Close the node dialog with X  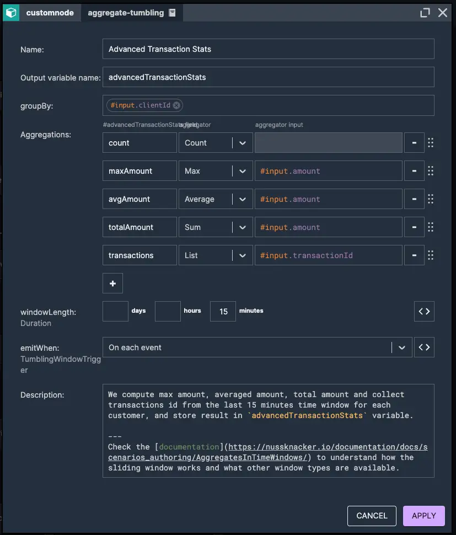pos(443,13)
